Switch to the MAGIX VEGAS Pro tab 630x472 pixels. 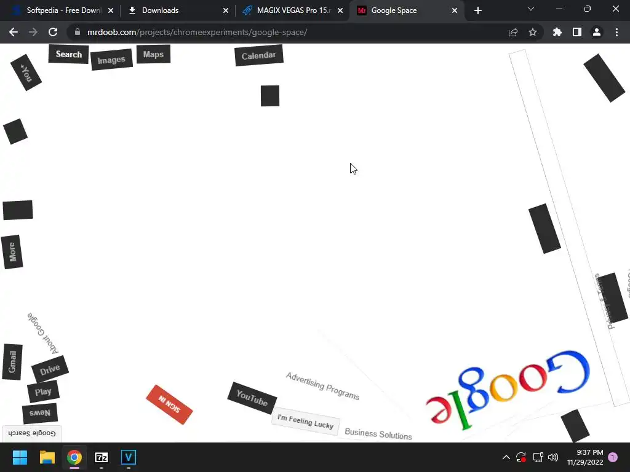[x=292, y=10]
